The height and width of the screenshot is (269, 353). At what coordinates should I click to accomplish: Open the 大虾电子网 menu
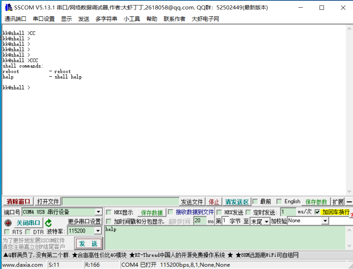point(205,19)
